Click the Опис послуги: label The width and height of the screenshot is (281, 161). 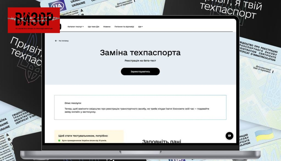73,103
